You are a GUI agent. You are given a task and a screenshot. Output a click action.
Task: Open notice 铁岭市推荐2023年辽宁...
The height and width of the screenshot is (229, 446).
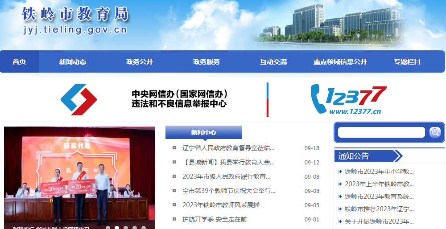click(379, 209)
